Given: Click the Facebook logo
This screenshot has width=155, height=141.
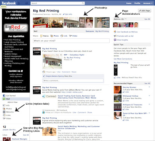Looking at the screenshot, I should click(x=9, y=3).
